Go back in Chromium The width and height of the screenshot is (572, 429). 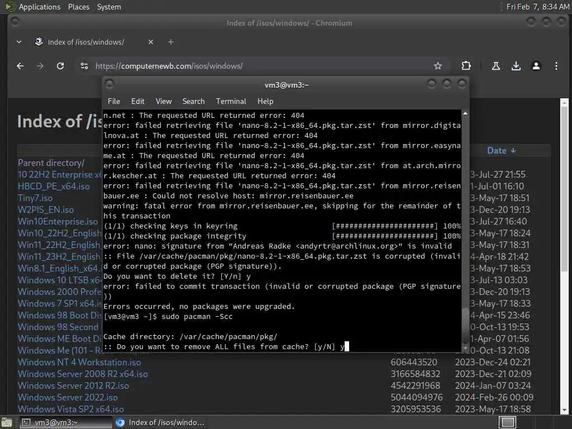point(20,66)
